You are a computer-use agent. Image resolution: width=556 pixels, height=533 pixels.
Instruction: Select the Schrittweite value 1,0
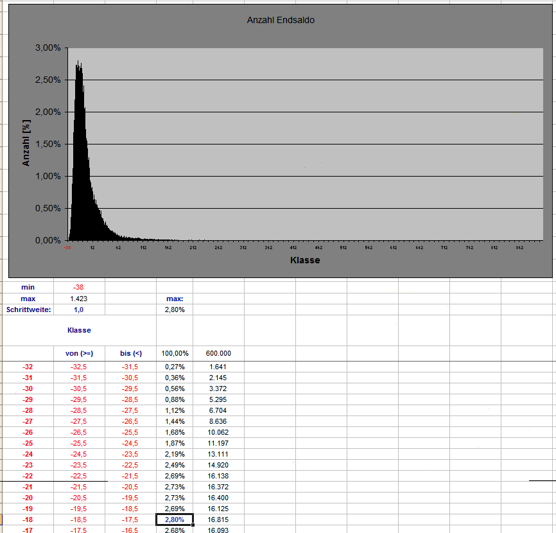[79, 310]
